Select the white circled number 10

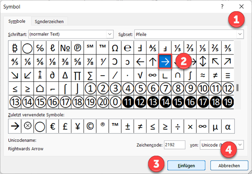tap(203, 89)
